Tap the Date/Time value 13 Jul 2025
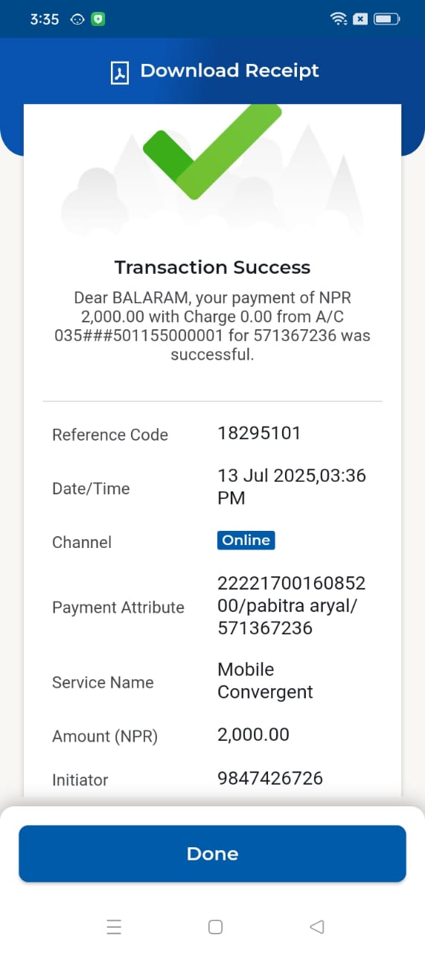 pyautogui.click(x=291, y=487)
